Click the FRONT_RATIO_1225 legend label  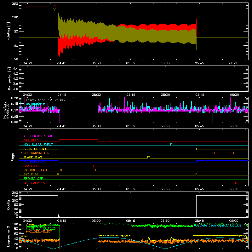41,228
